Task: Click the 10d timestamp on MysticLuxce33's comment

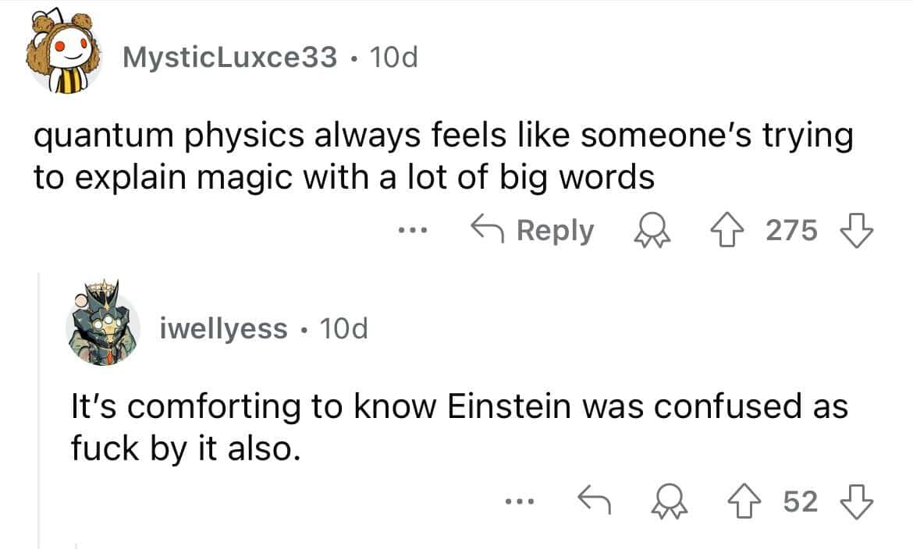Action: (x=394, y=56)
